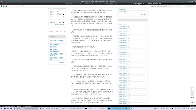The height and width of the screenshot is (110, 196).
Task: Open the article list floating button
Action: point(192,98)
